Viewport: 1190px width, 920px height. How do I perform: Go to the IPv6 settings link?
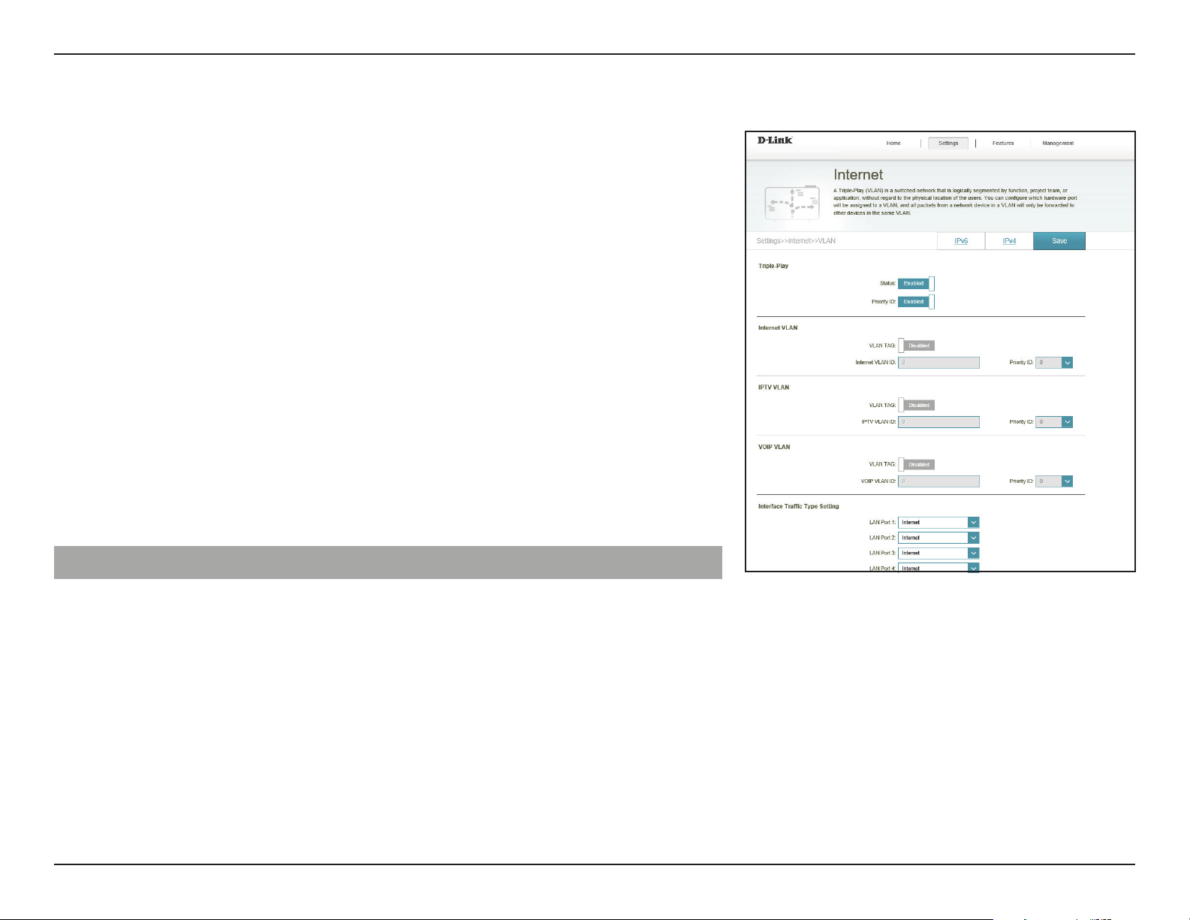961,241
